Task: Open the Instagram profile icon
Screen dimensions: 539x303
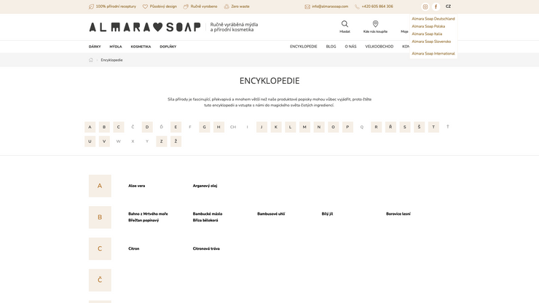Action: click(425, 7)
